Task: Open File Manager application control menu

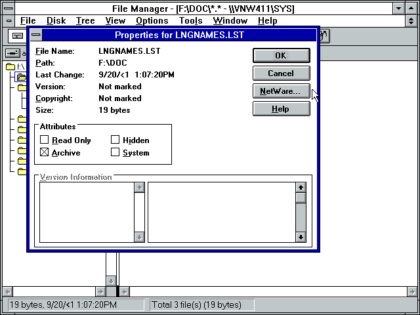Action: pyautogui.click(x=9, y=8)
